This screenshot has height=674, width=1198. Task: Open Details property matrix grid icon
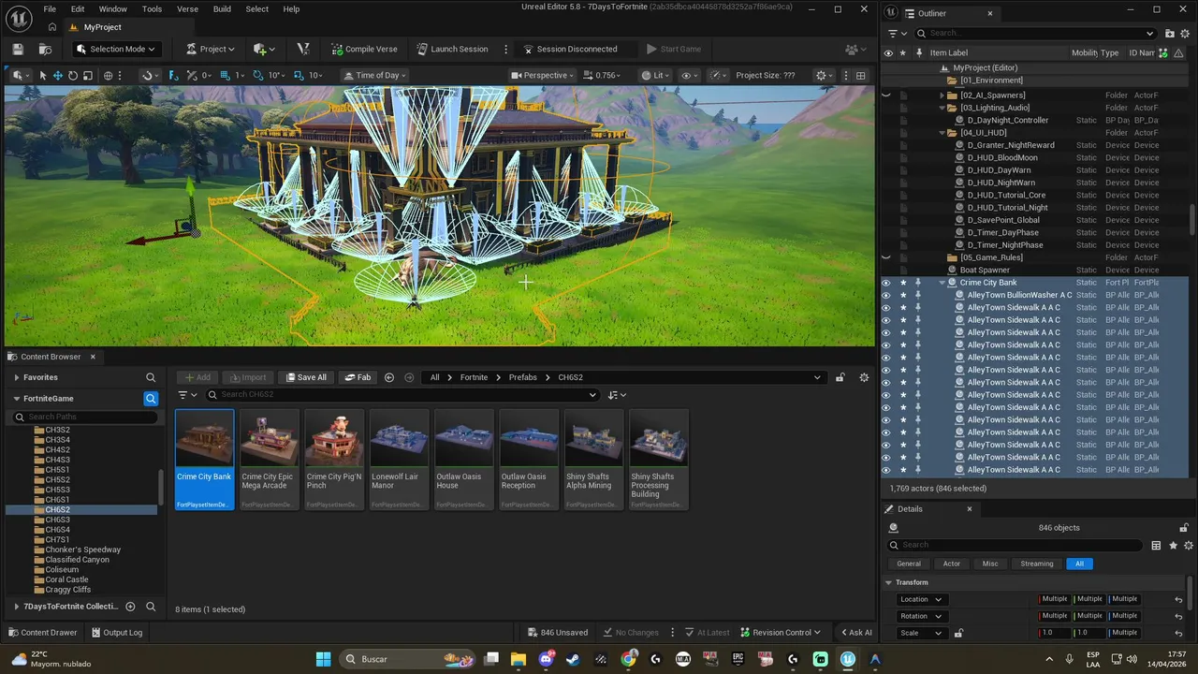click(x=1157, y=545)
